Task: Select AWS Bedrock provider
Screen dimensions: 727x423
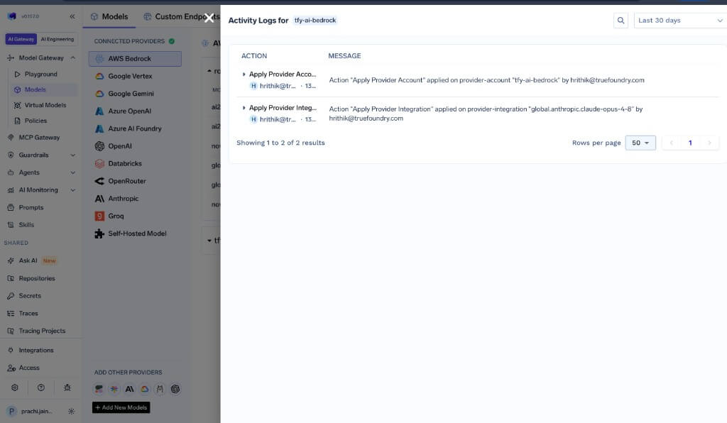Action: tap(135, 59)
